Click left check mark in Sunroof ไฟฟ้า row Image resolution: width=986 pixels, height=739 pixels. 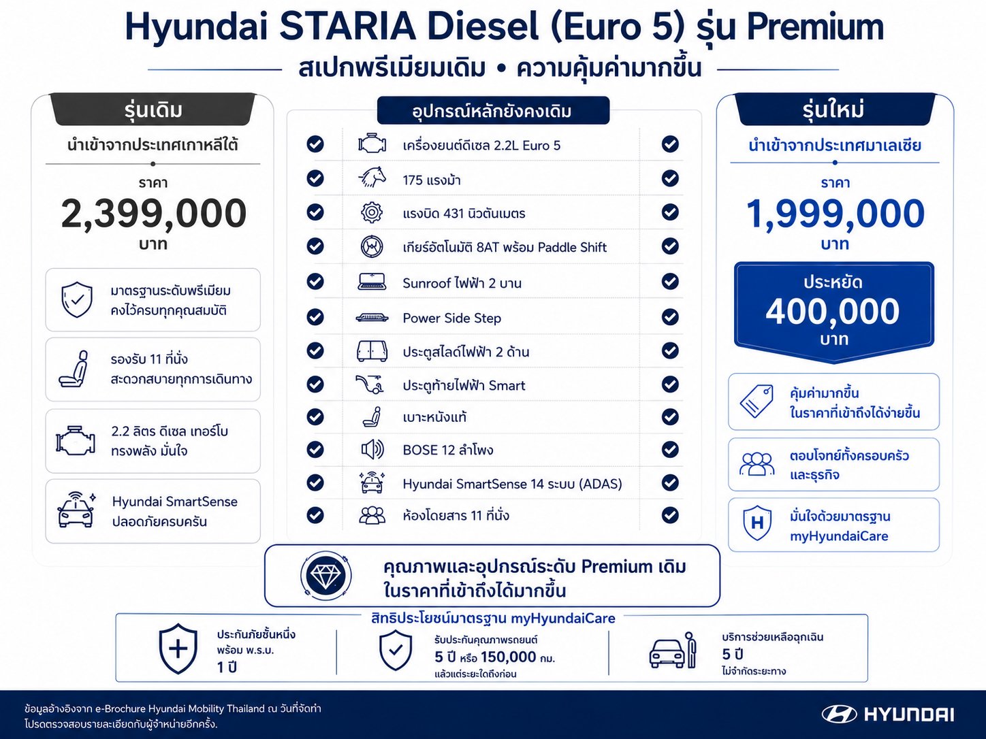[x=315, y=281]
